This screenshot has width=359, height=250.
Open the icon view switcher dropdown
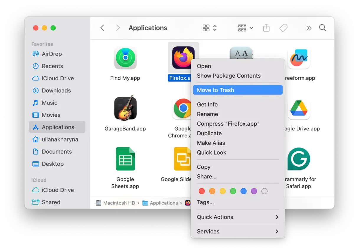coord(210,28)
